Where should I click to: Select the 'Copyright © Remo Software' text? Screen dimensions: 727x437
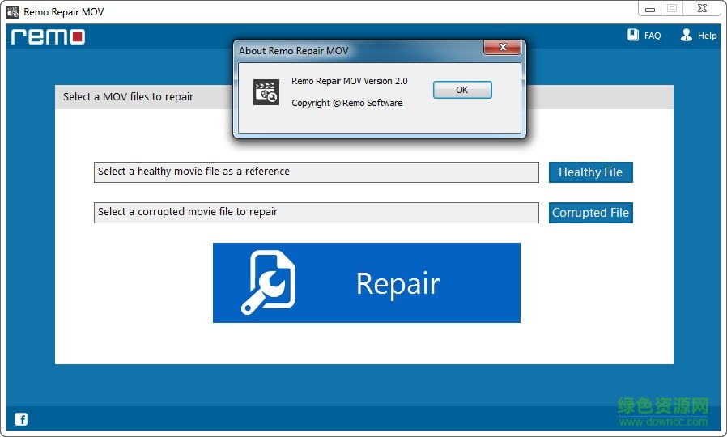pyautogui.click(x=346, y=103)
